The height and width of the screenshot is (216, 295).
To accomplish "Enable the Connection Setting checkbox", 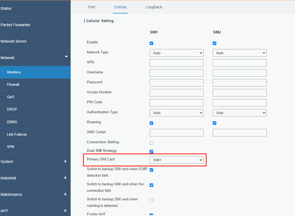I will point(151,143).
